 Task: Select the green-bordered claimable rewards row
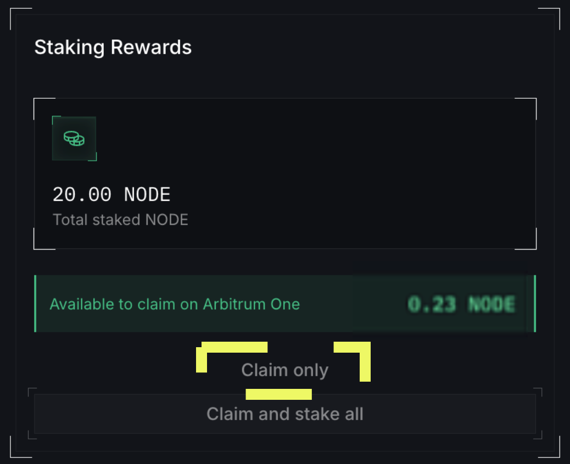(285, 304)
